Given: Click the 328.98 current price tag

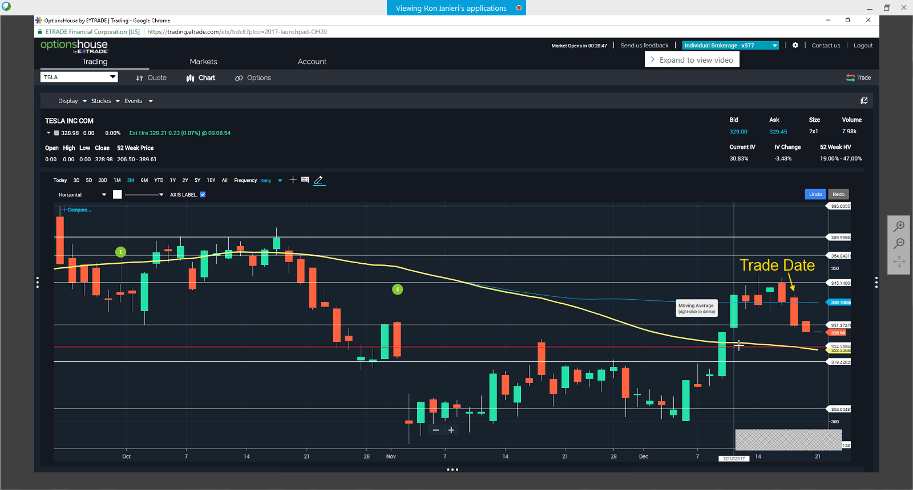Looking at the screenshot, I should pyautogui.click(x=838, y=333).
